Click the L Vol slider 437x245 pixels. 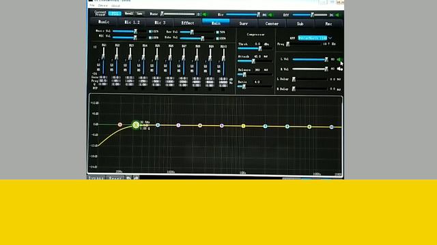click(310, 59)
